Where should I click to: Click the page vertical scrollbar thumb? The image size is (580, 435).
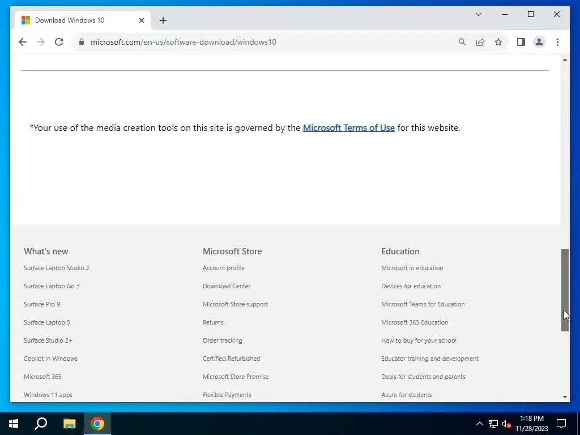tap(565, 290)
